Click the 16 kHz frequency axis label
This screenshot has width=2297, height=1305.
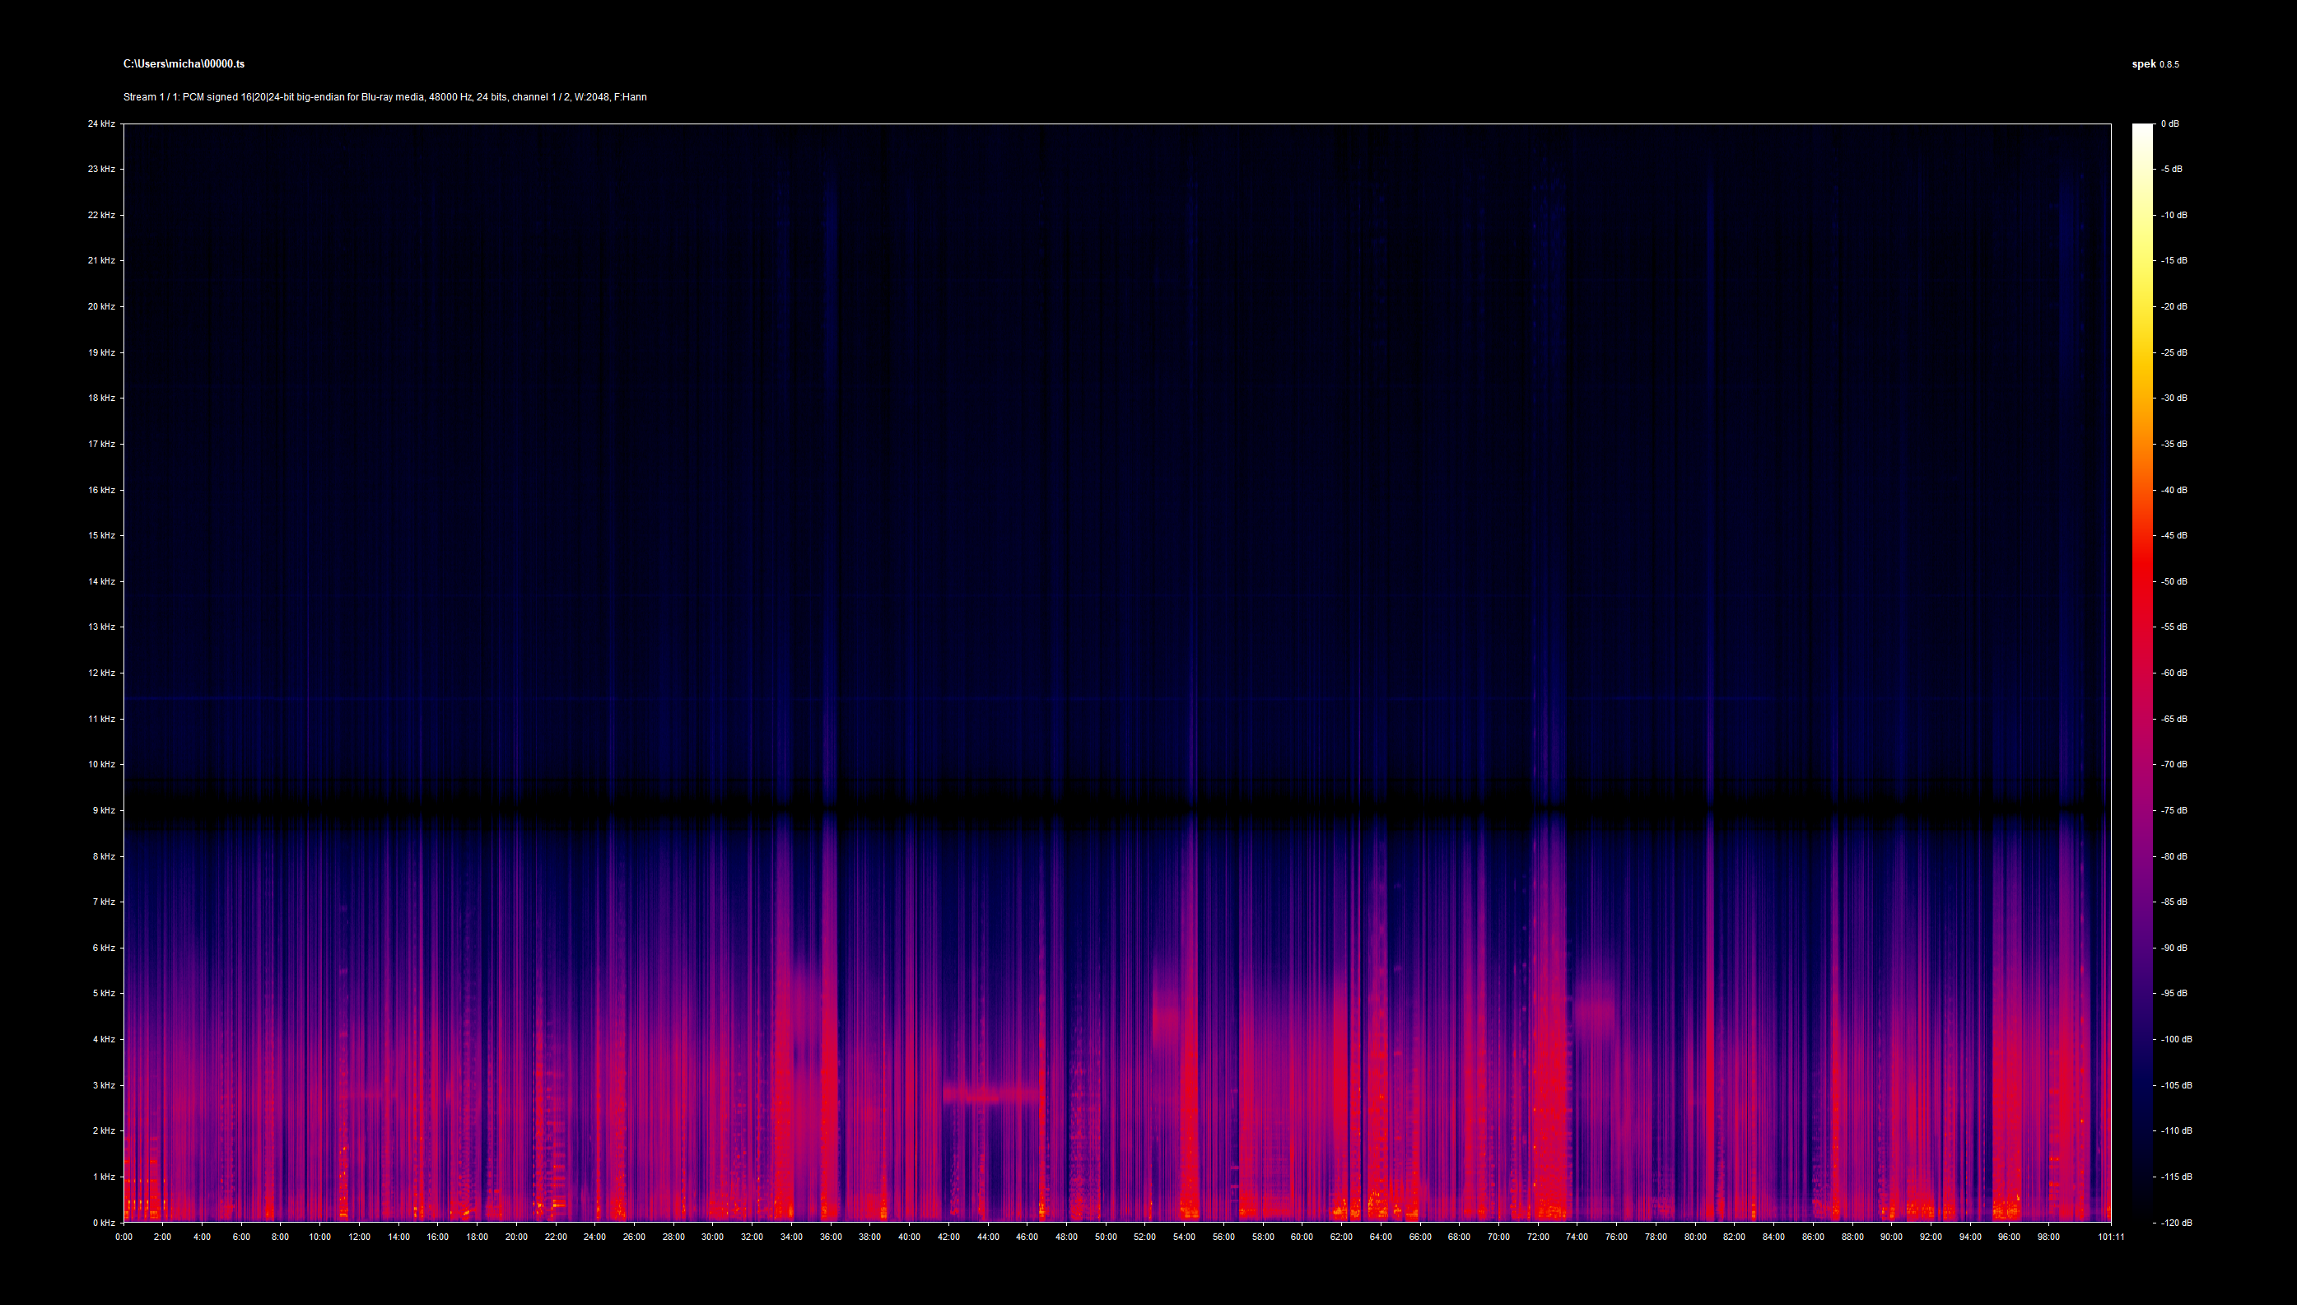(x=101, y=490)
